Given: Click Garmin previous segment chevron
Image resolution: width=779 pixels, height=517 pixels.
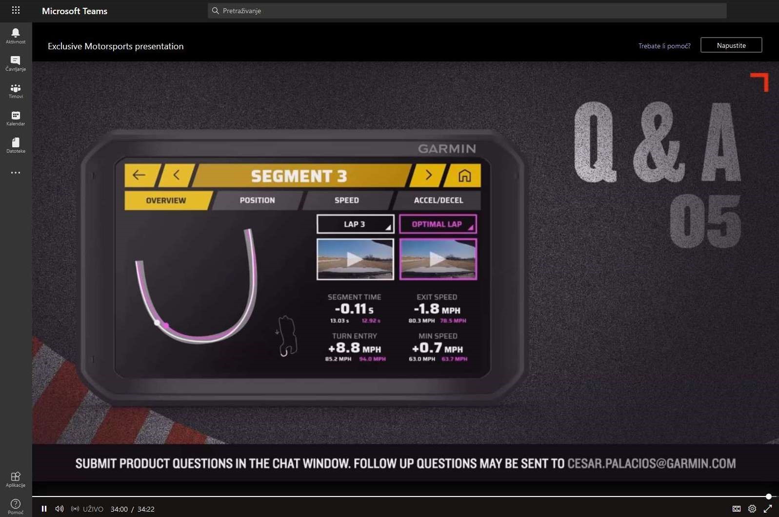Looking at the screenshot, I should coord(177,176).
